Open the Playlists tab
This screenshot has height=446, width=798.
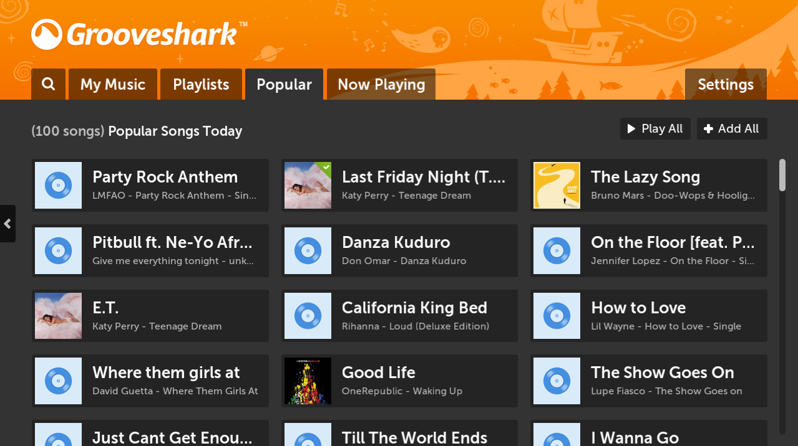[x=201, y=84]
